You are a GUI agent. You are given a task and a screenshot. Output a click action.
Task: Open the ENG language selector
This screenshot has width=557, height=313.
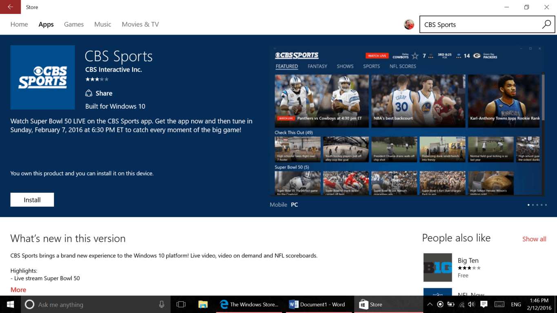click(x=516, y=304)
